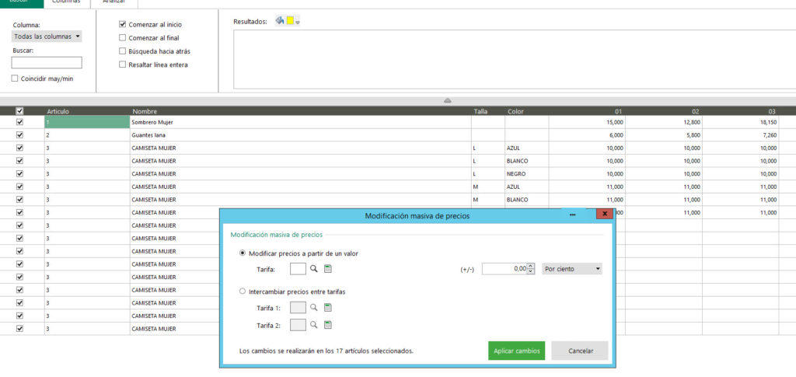Image resolution: width=796 pixels, height=377 pixels.
Task: Click the green sheet icon beside Tarifa 1
Action: (328, 308)
